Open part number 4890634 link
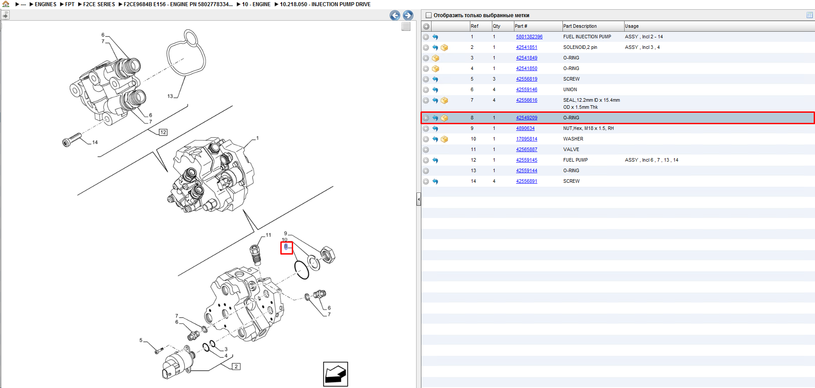The image size is (815, 388). pyautogui.click(x=525, y=129)
